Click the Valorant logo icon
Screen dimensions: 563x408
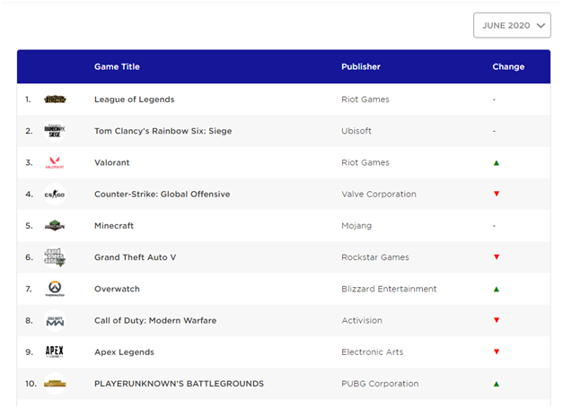[x=55, y=162]
